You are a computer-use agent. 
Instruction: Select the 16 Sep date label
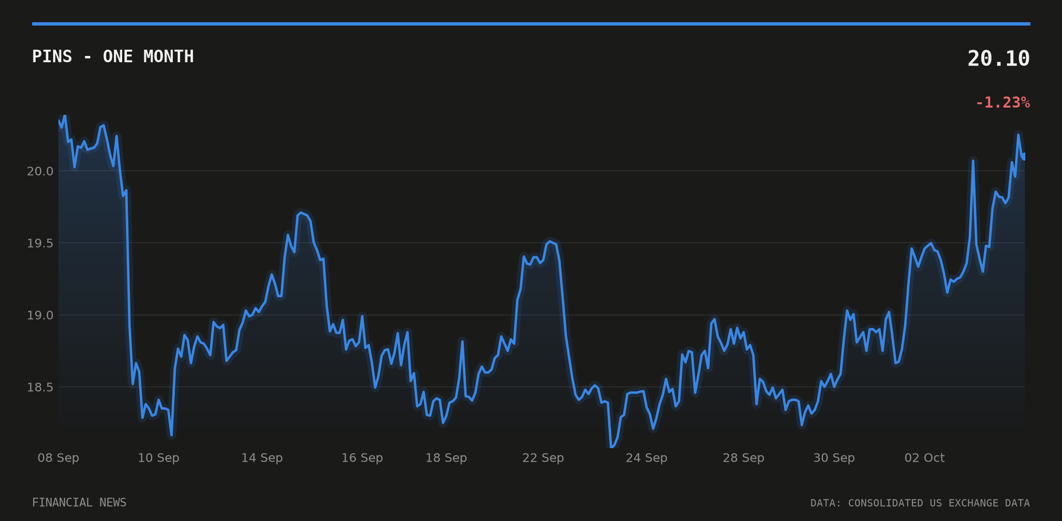362,458
